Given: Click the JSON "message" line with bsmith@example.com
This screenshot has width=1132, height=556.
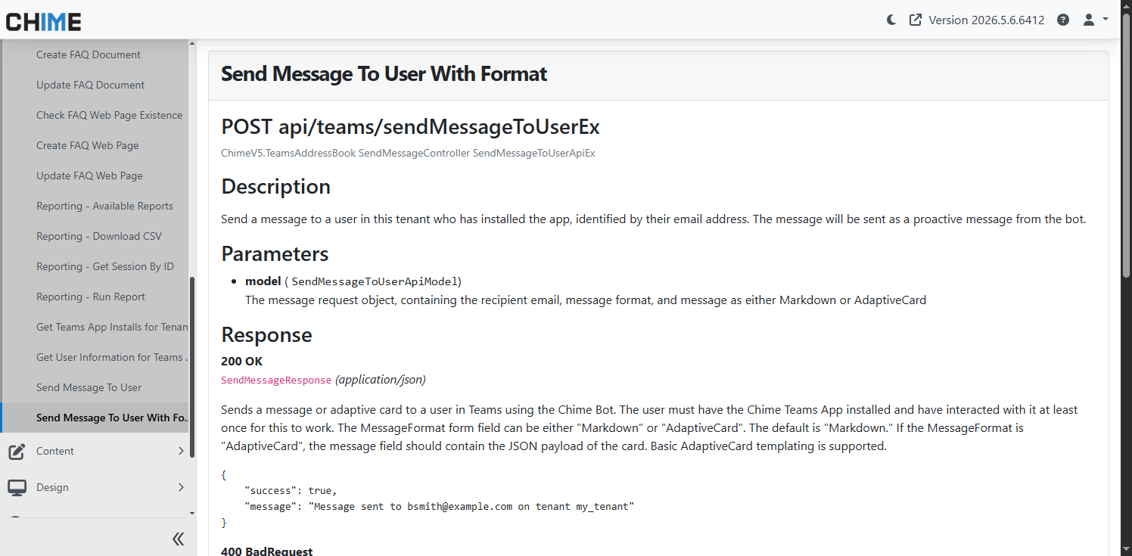Looking at the screenshot, I should pyautogui.click(x=439, y=507).
